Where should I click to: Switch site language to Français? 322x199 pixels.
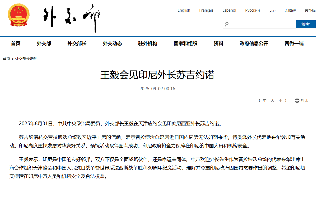[206, 10]
